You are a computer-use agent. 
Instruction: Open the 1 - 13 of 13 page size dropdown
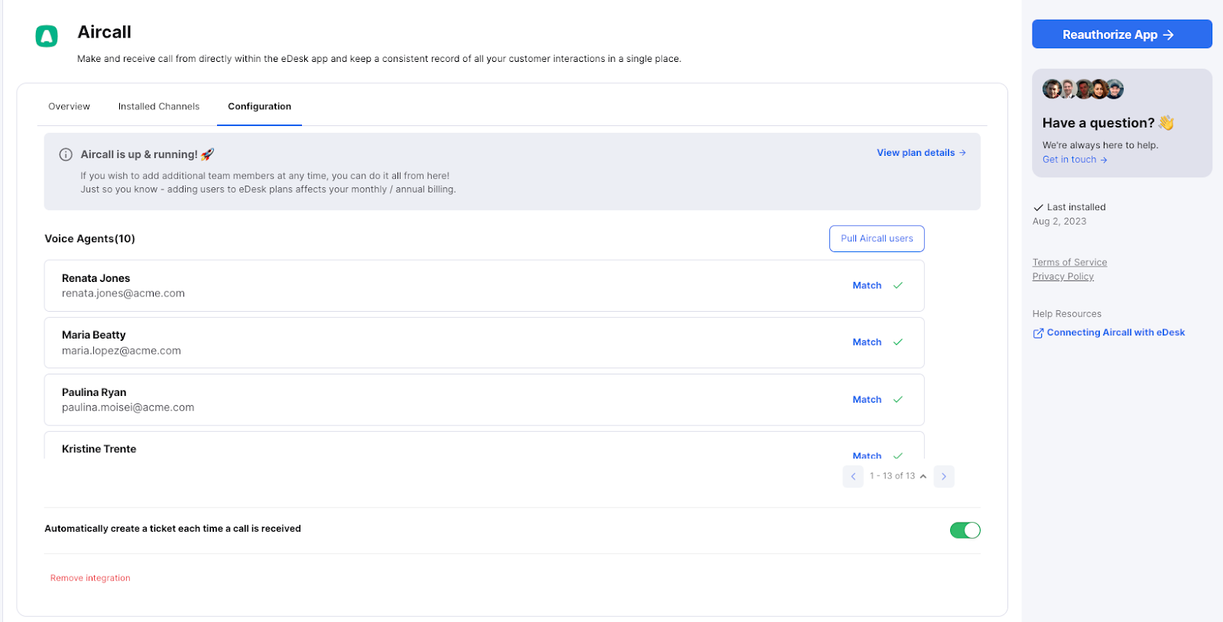click(x=898, y=476)
